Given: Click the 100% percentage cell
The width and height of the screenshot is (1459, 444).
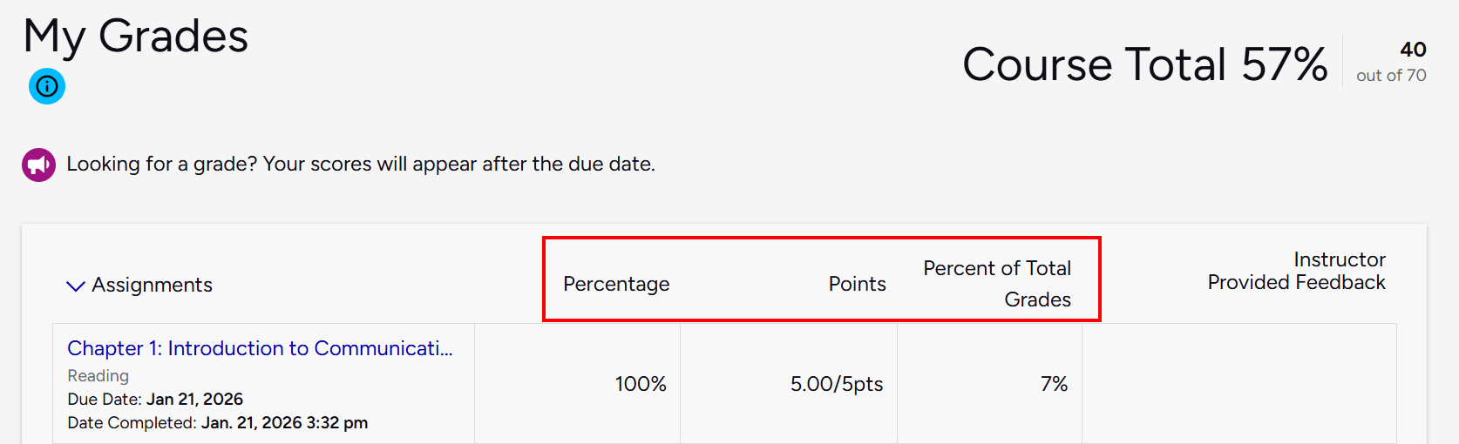Looking at the screenshot, I should pos(640,384).
